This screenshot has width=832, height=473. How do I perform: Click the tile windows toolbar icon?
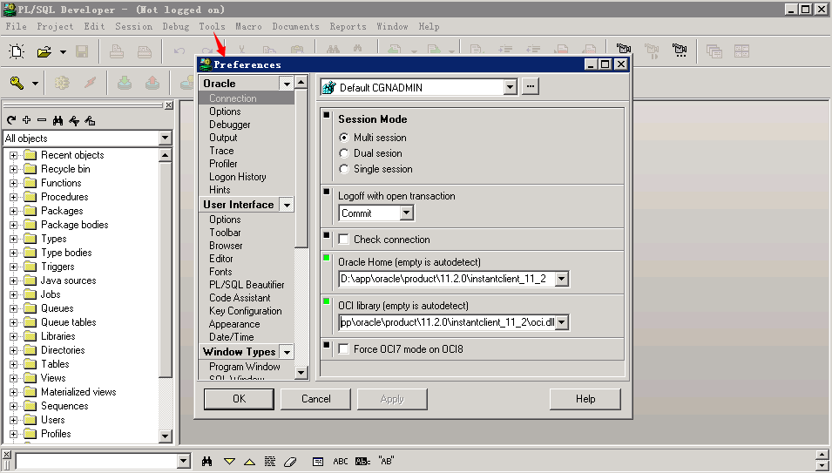tap(741, 51)
